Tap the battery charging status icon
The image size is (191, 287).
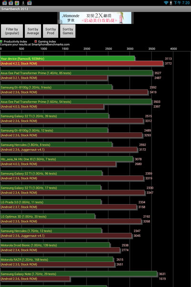coord(171,3)
